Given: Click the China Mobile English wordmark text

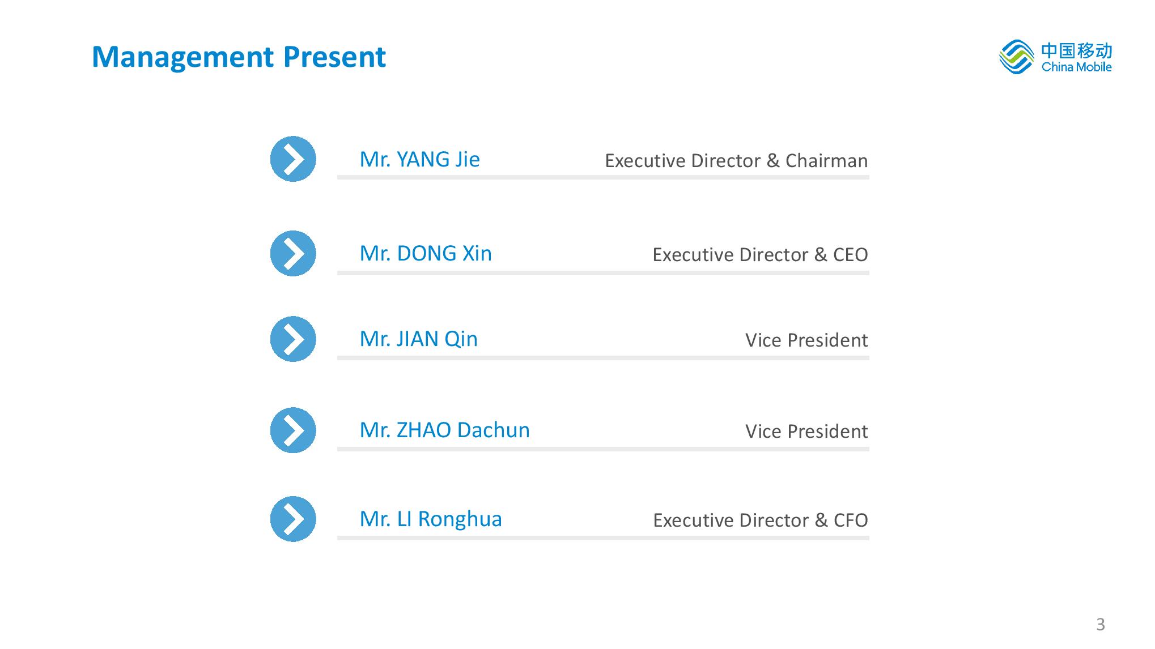Looking at the screenshot, I should (x=1076, y=67).
